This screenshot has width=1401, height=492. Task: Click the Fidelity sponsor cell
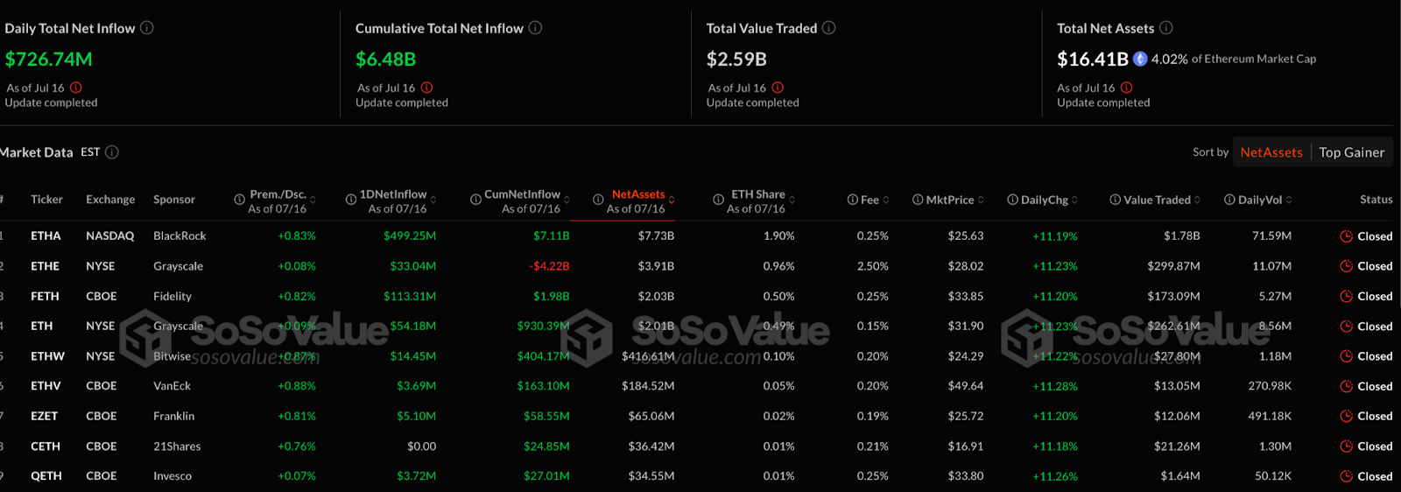pyautogui.click(x=172, y=297)
